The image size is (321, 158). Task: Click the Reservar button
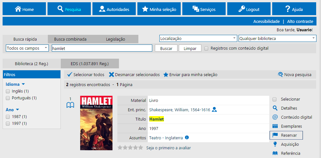click(286, 135)
